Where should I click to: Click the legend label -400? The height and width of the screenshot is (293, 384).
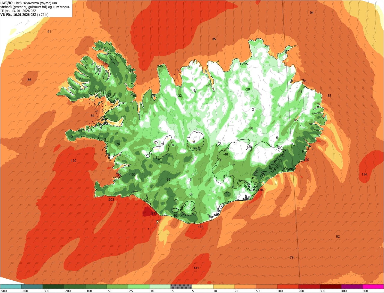tap(24, 291)
